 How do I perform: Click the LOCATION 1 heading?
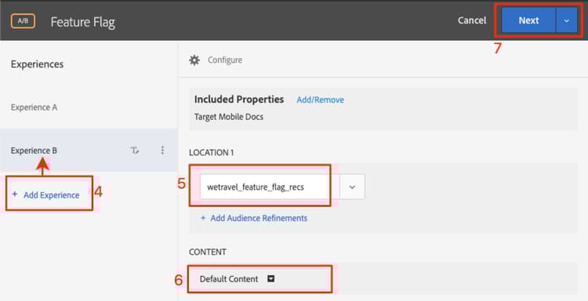(212, 153)
